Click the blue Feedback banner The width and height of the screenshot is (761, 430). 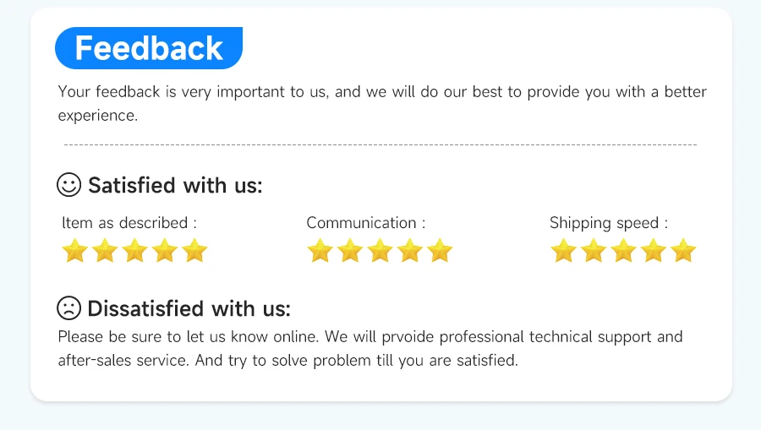149,48
